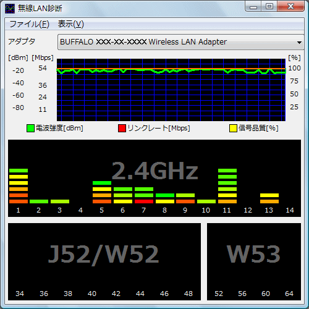Click the channel 1 signal bar stack
The height and width of the screenshot is (309, 309).
pos(19,186)
